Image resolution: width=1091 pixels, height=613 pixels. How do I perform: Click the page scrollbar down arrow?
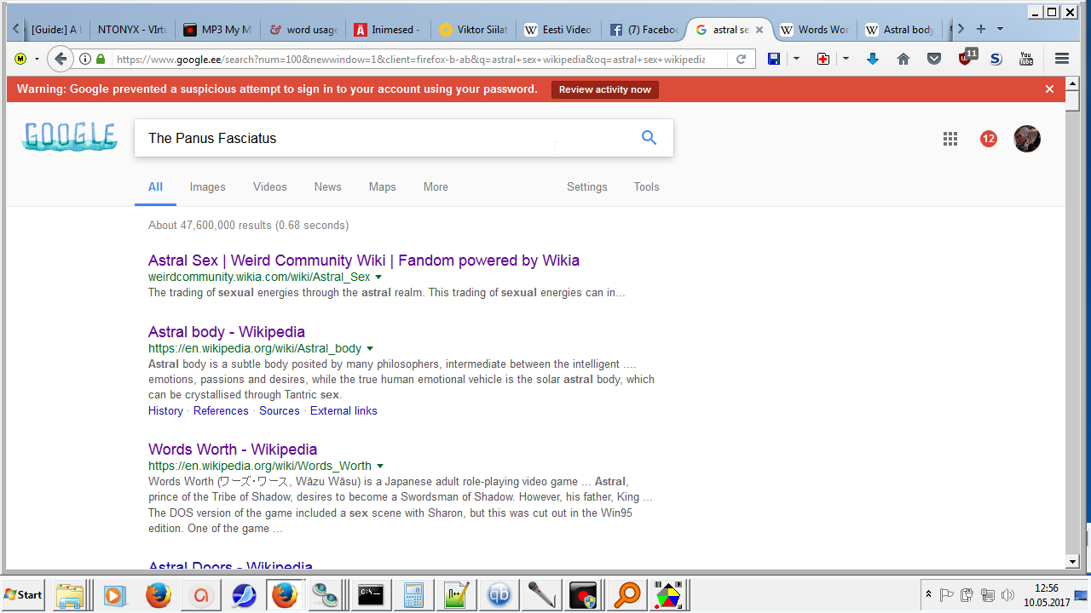point(1073,562)
